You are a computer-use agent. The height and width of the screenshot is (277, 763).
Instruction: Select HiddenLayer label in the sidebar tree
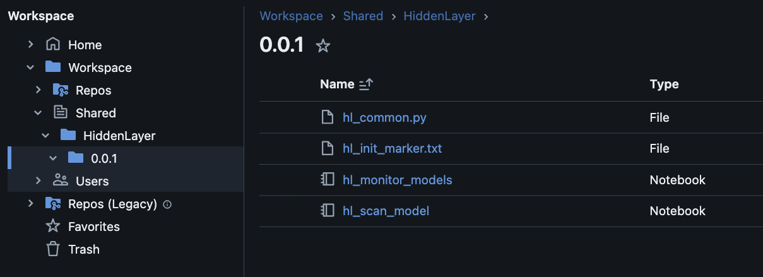point(119,136)
